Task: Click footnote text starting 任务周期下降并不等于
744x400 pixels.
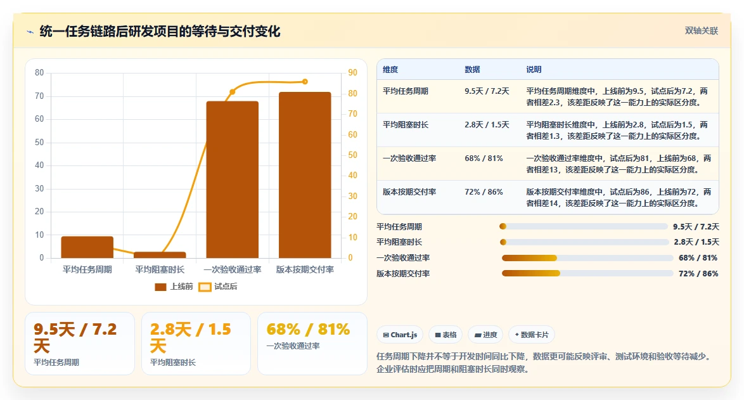Action: click(545, 363)
